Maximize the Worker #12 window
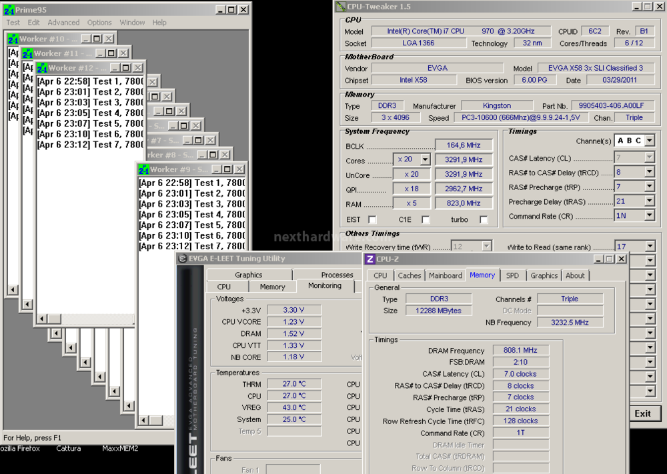667x474 pixels. (x=126, y=68)
